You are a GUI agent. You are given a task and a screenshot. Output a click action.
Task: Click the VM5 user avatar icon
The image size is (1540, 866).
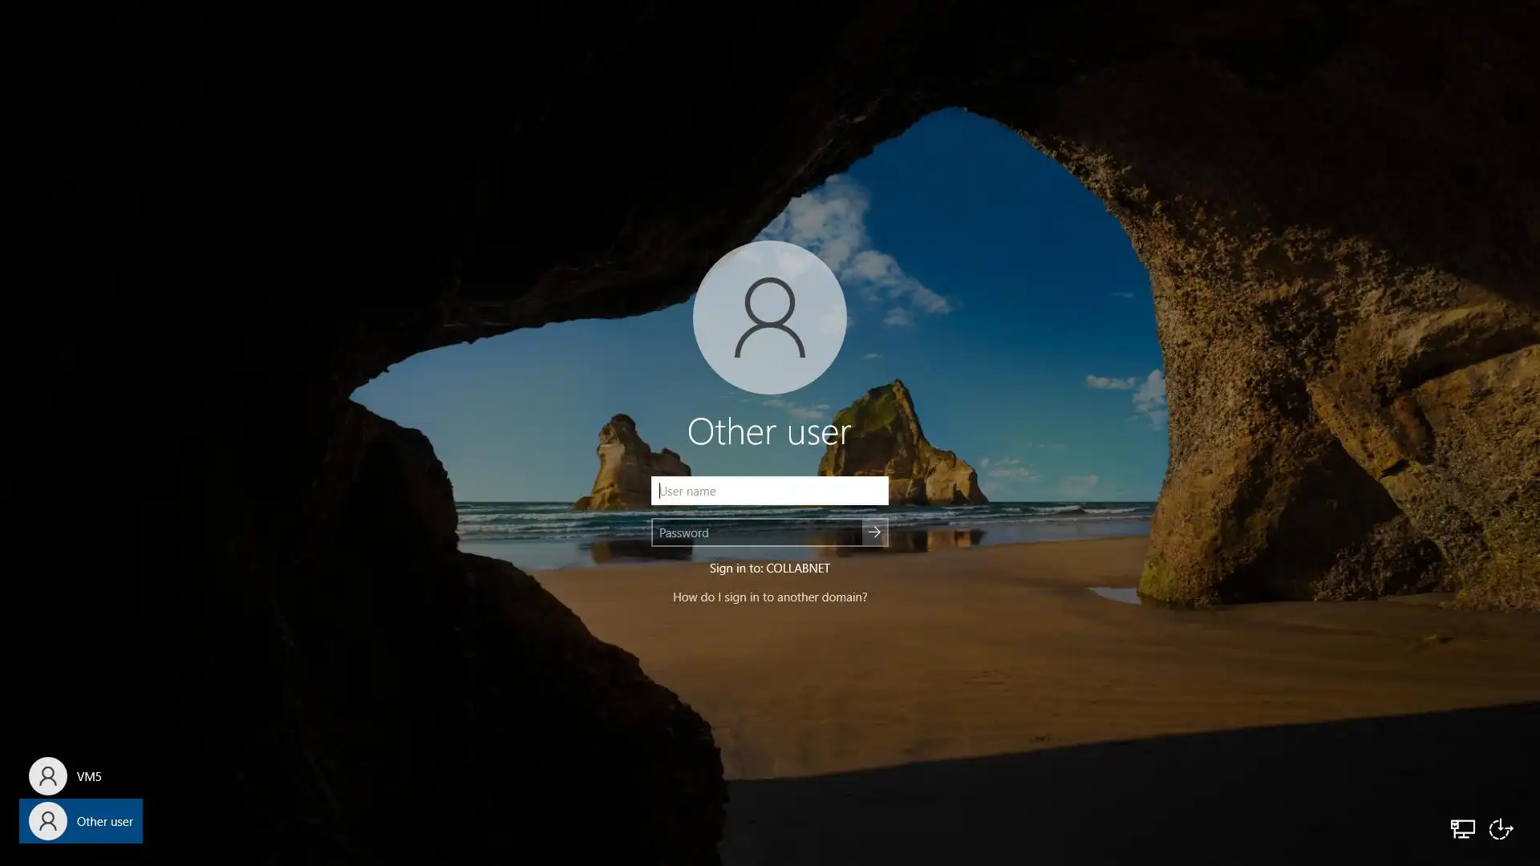47,776
